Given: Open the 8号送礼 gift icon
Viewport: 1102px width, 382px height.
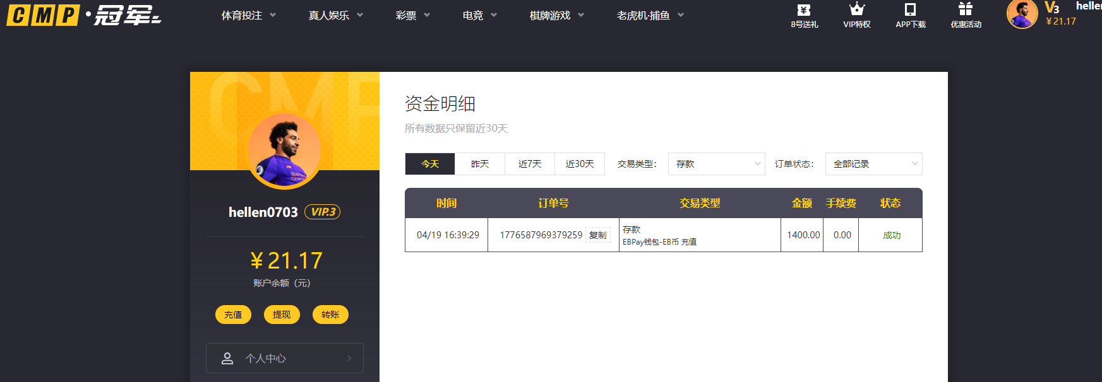Looking at the screenshot, I should click(804, 10).
